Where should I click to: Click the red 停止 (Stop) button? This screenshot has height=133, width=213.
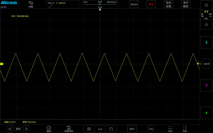[151, 4]
